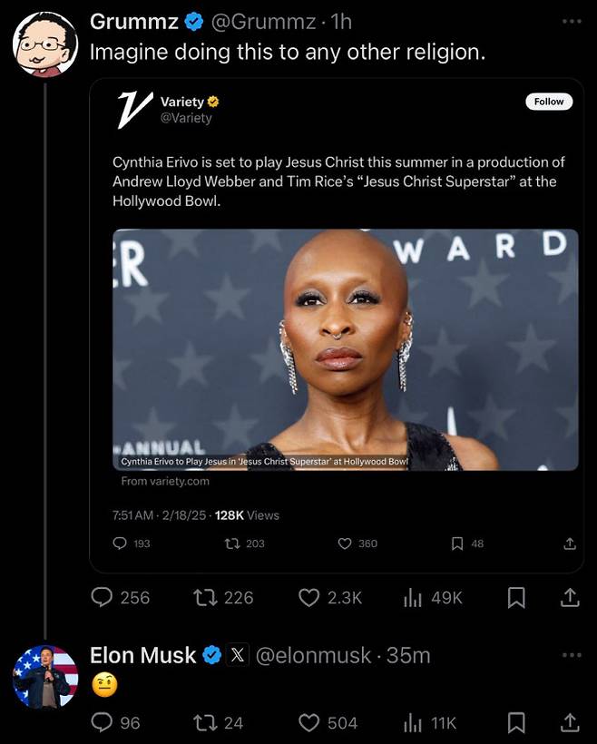
Task: Open more options for Grummz's post
Action: pos(570,21)
